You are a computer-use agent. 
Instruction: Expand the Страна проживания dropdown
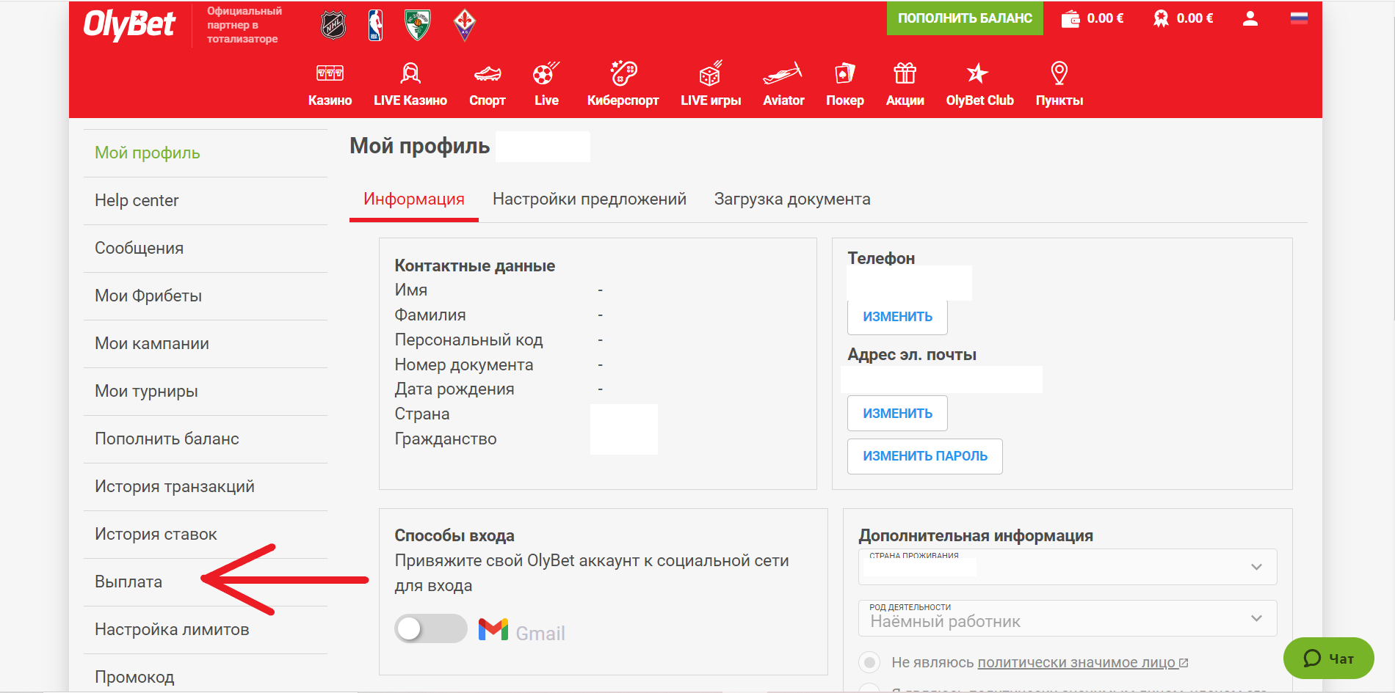click(1068, 567)
